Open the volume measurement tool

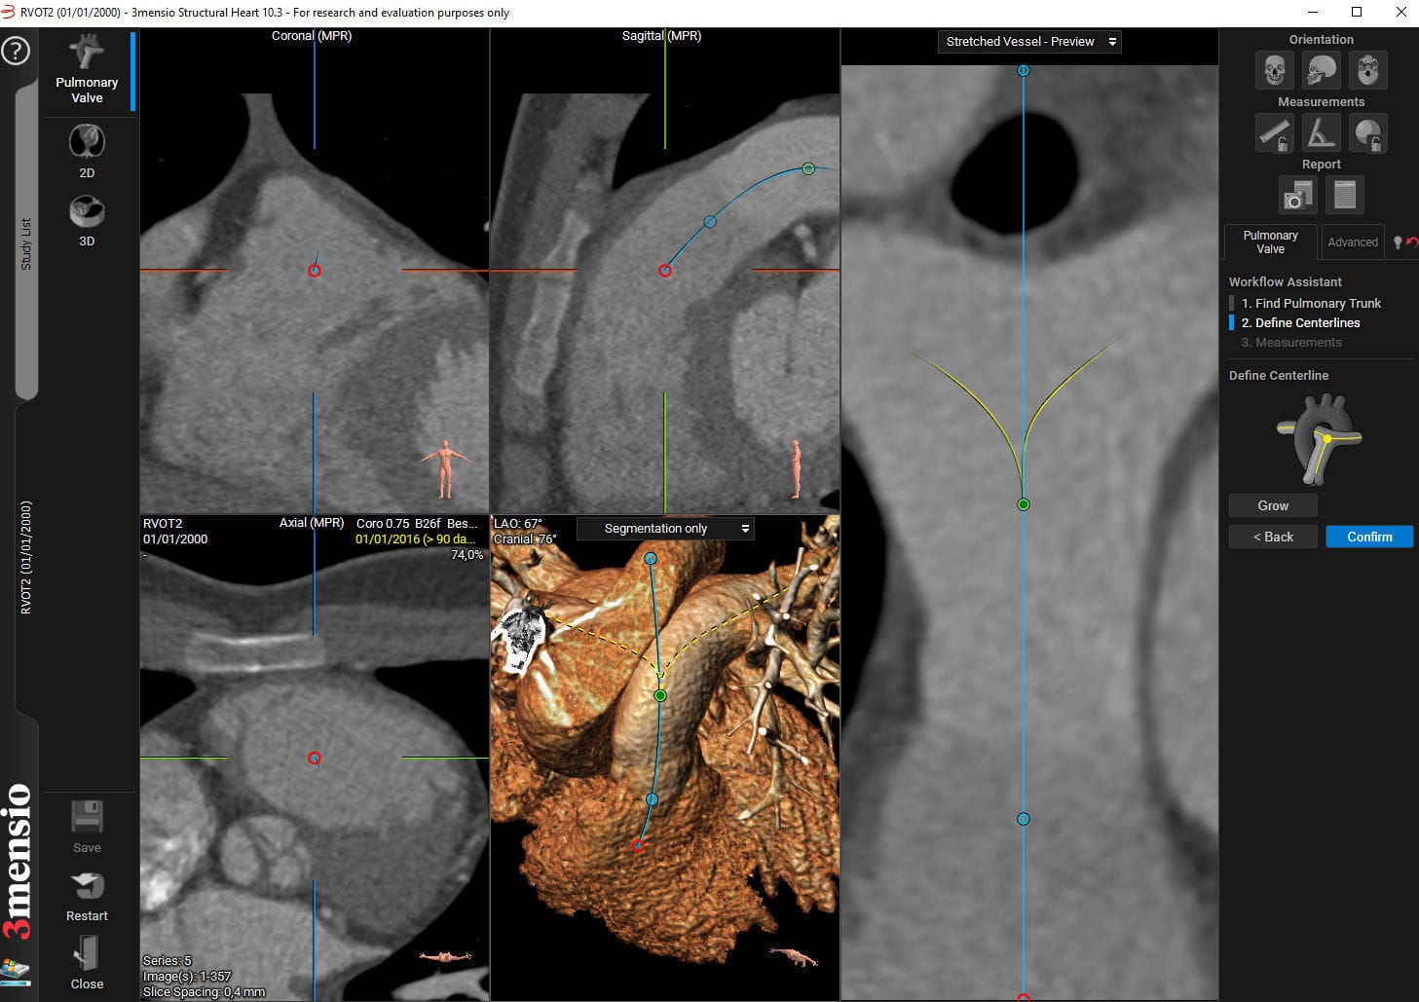(x=1367, y=132)
